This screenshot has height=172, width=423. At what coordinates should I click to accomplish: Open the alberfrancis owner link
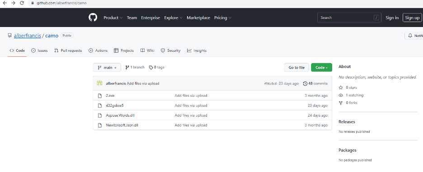pyautogui.click(x=28, y=36)
